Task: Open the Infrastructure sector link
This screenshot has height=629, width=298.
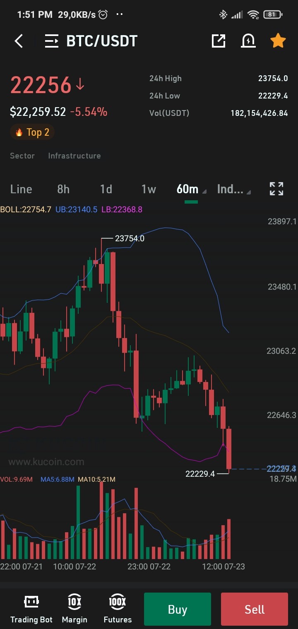Action: [x=74, y=156]
